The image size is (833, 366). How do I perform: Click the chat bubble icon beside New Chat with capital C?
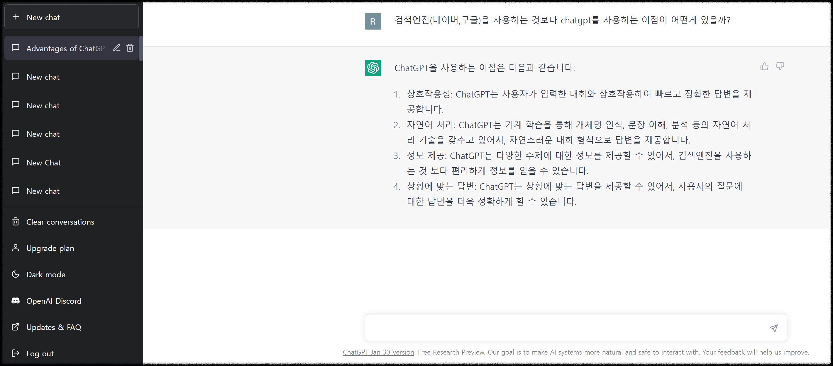click(16, 162)
